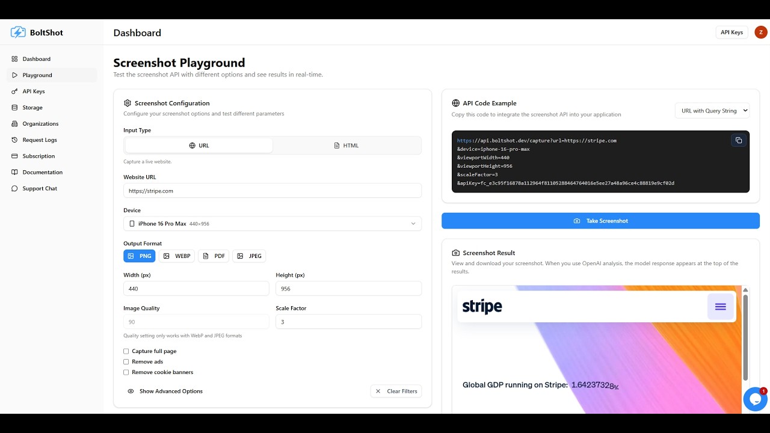Screen dimensions: 770x433
Task: Copy the API code with the copy icon
Action: pos(739,140)
